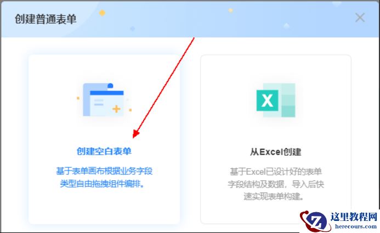Click the red arrow head pointer

click(136, 134)
